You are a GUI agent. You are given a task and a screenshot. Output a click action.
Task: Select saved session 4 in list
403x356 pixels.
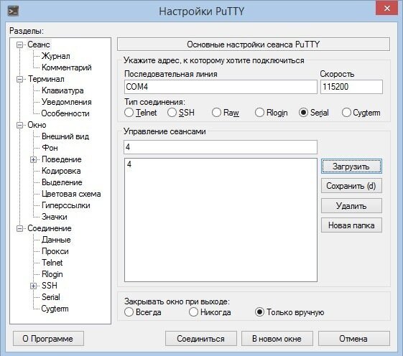tap(221, 164)
